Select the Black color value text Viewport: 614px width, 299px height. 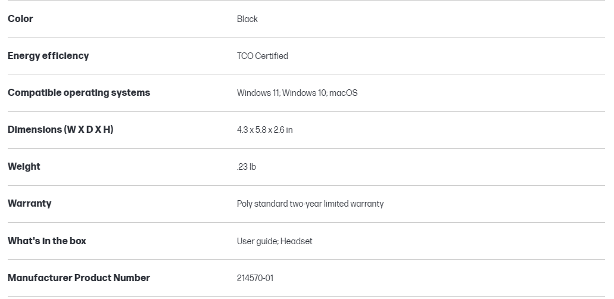pyautogui.click(x=247, y=19)
